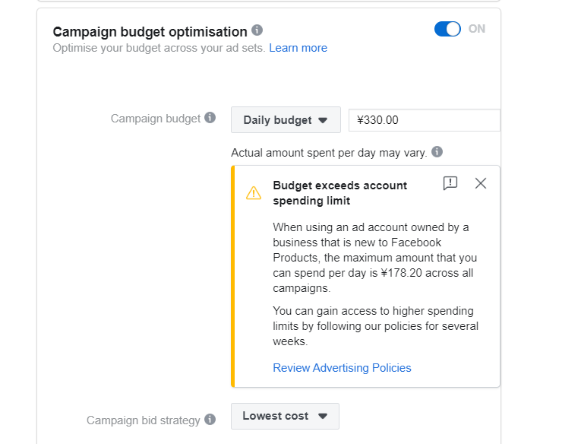Screen dimensions: 581x444
Task: Turn off Campaign budget optimisation toggle
Action: 447,29
